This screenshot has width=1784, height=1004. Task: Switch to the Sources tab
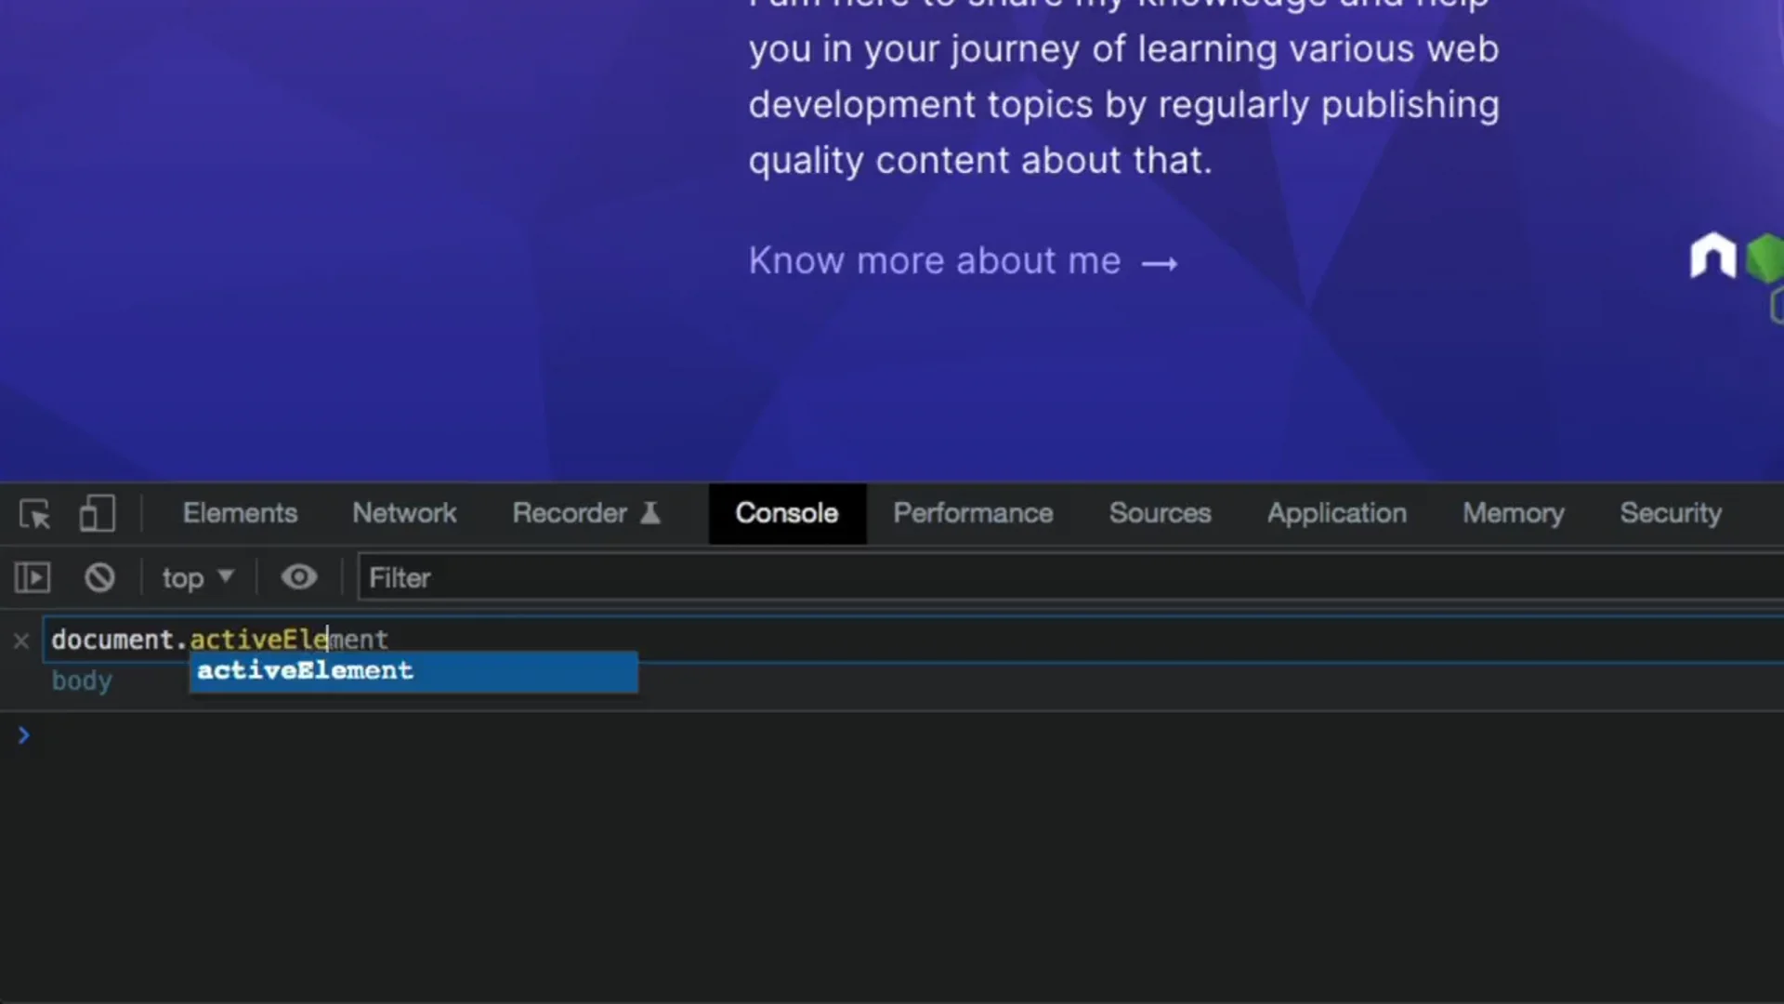(x=1161, y=513)
